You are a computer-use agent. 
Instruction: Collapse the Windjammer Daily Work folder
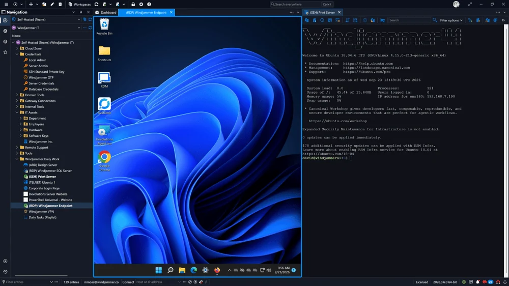click(17, 159)
